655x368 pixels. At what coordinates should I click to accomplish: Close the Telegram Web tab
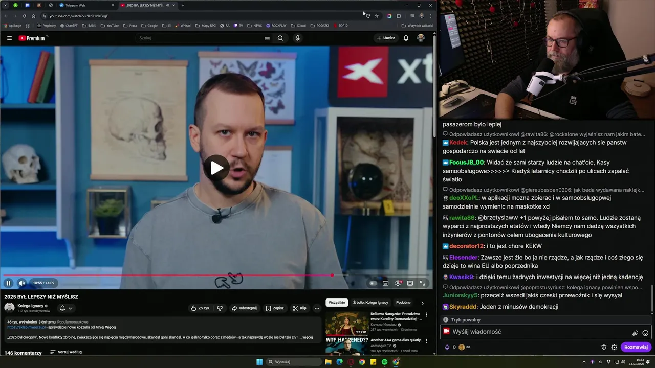pyautogui.click(x=113, y=5)
